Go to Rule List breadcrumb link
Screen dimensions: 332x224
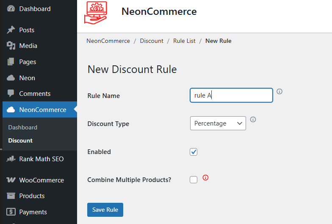tap(184, 41)
